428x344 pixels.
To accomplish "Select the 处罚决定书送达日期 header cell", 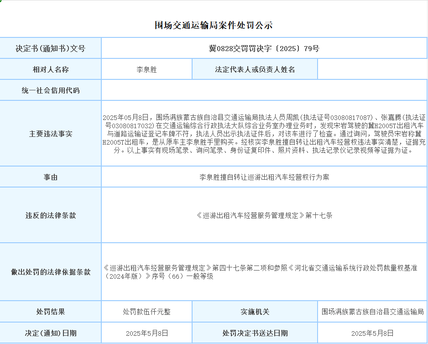I will click(x=255, y=333).
